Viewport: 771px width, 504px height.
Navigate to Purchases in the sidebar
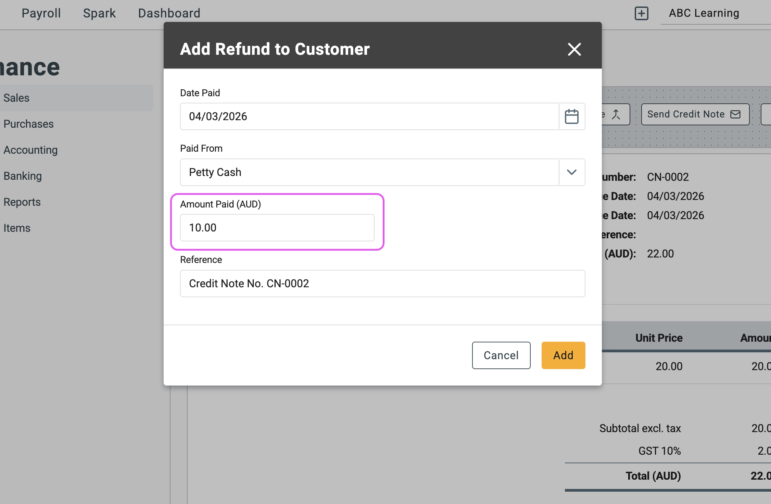click(28, 124)
